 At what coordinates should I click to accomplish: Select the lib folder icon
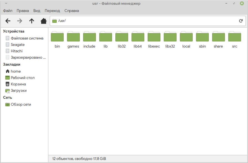[x=105, y=36]
